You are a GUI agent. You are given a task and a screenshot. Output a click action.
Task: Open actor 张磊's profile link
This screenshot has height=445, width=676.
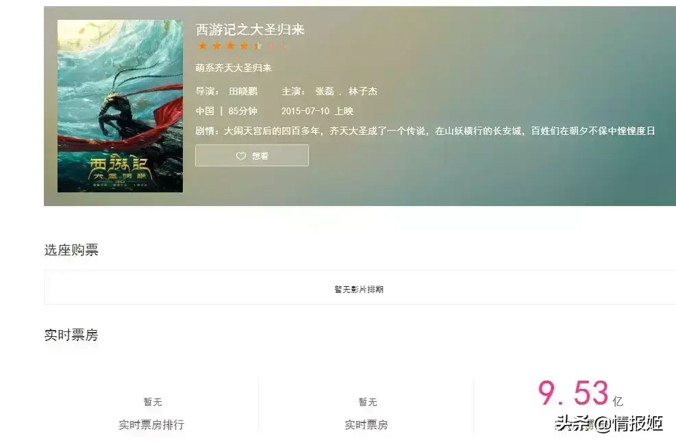[325, 91]
